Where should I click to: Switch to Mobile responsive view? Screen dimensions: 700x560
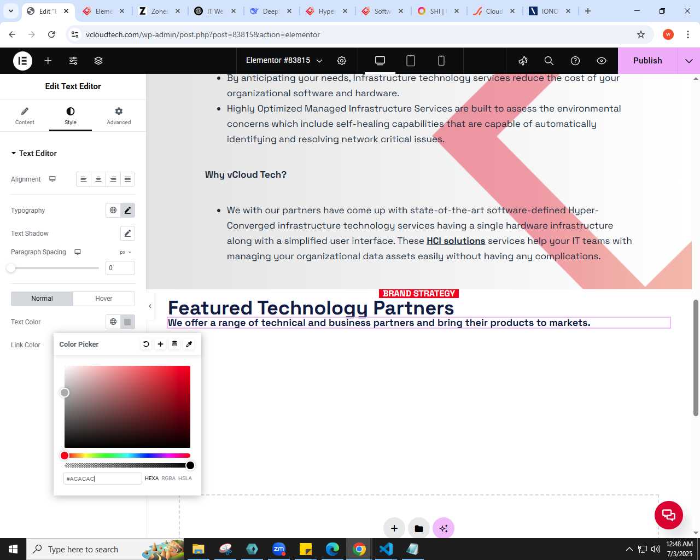pos(441,61)
